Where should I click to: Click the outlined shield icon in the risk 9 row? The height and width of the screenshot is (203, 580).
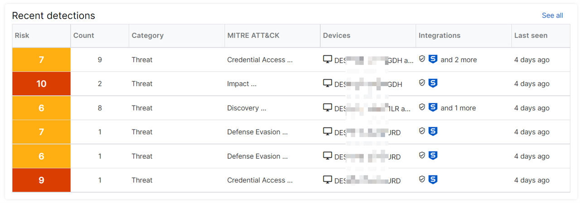pos(422,180)
